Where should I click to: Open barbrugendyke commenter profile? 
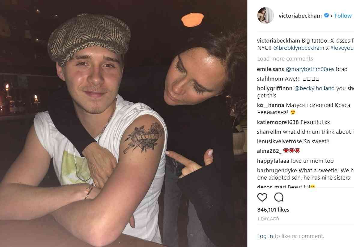pyautogui.click(x=277, y=171)
